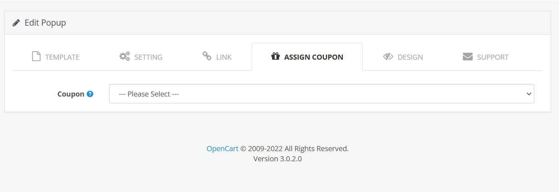The width and height of the screenshot is (559, 192).
Task: Open the SETTING tab label
Action: pos(148,57)
